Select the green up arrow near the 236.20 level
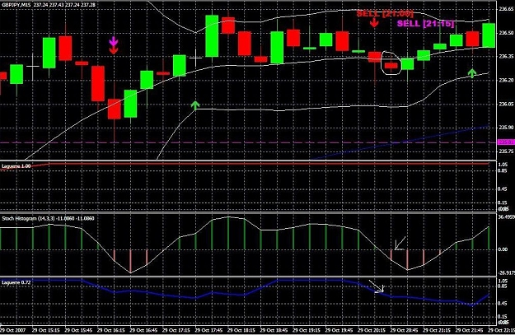 click(x=472, y=72)
